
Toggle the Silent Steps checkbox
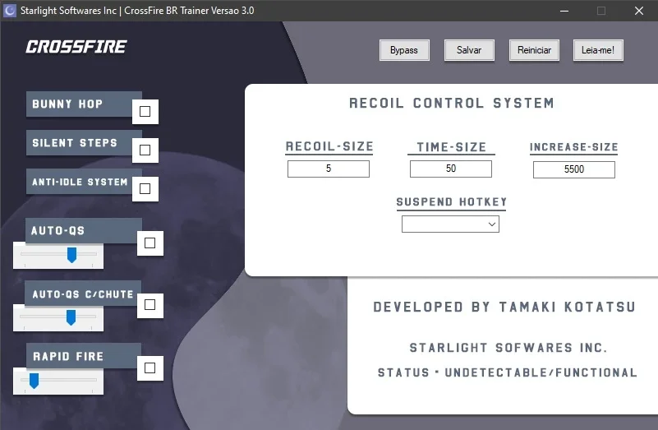(x=145, y=150)
